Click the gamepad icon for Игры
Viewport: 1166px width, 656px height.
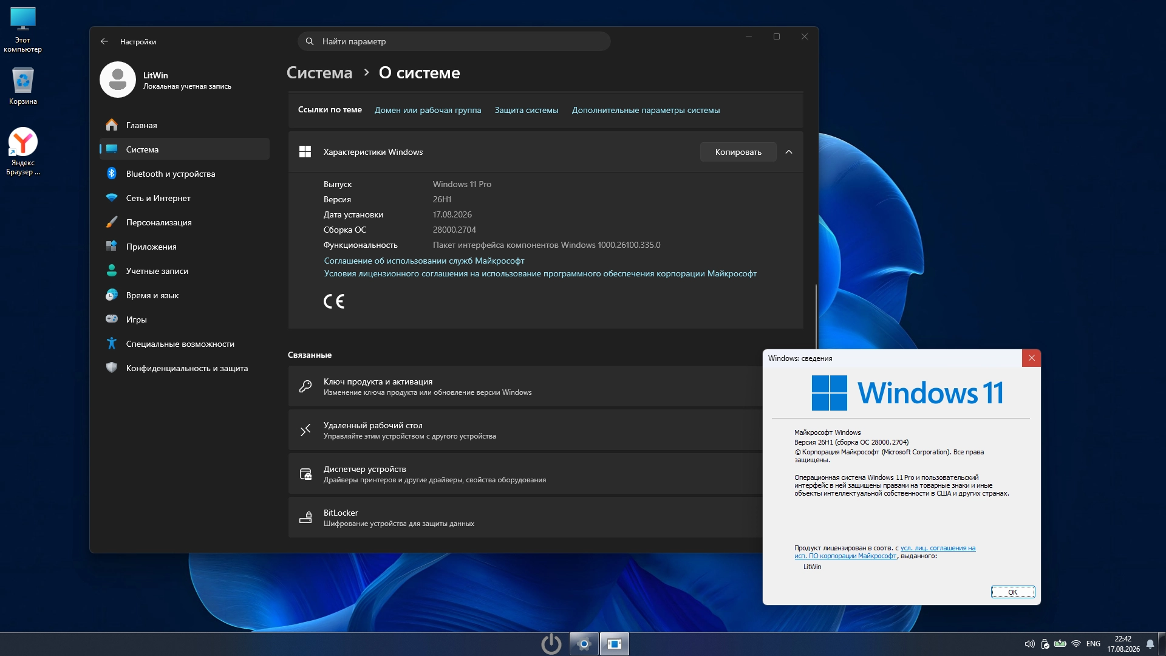coord(112,319)
